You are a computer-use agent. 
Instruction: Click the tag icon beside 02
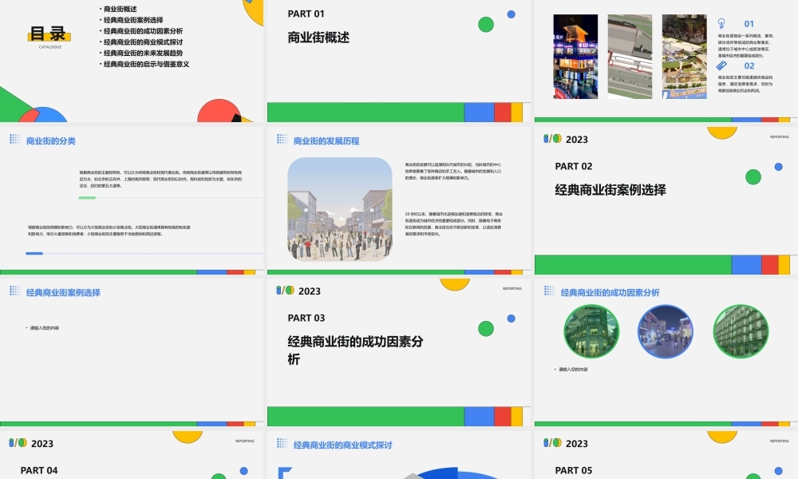tap(721, 65)
